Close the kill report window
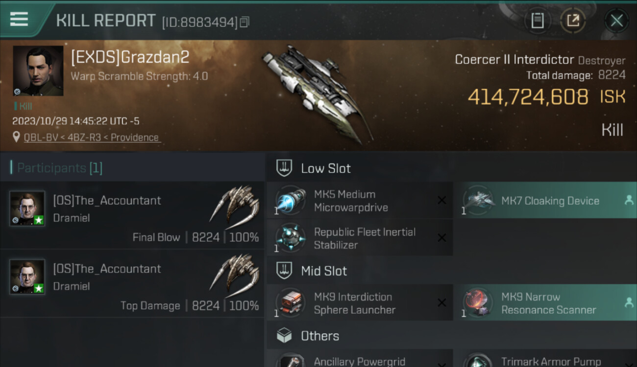637x367 pixels. 616,21
